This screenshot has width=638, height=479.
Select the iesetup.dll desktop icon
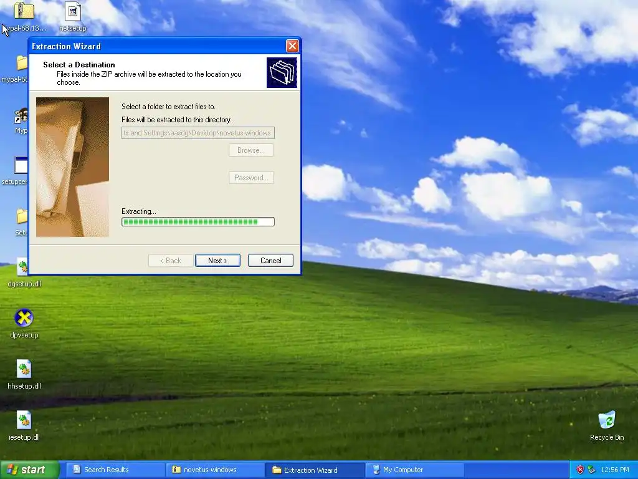tap(24, 426)
